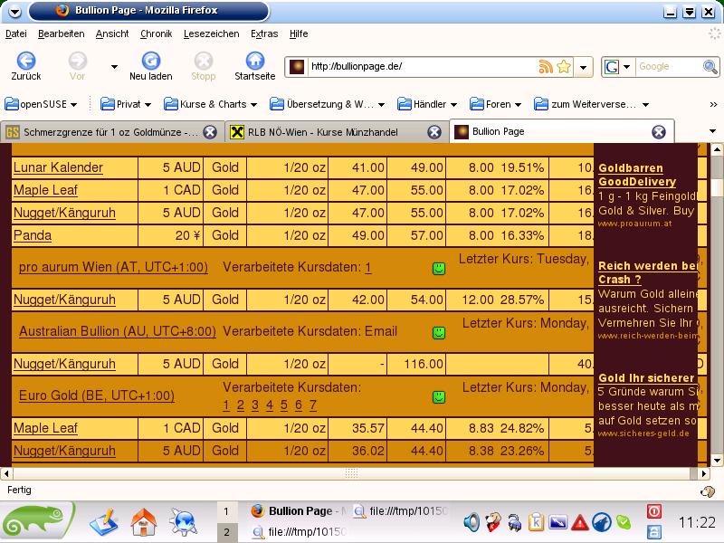Expand the URL history dropdown arrow

click(x=584, y=67)
